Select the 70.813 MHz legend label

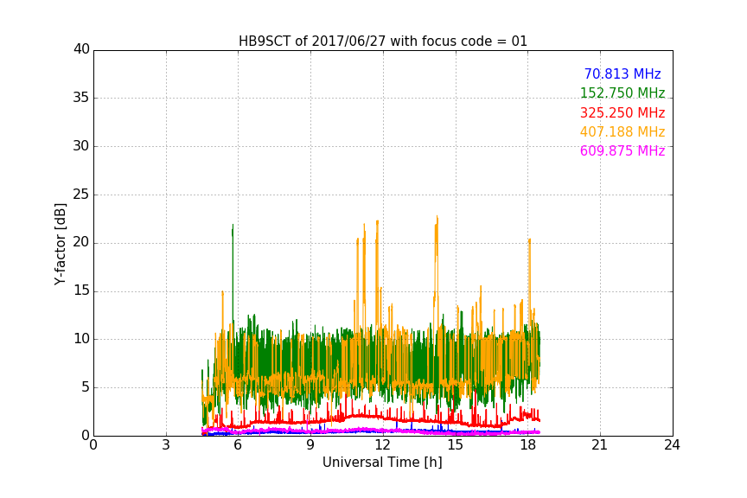tap(622, 74)
